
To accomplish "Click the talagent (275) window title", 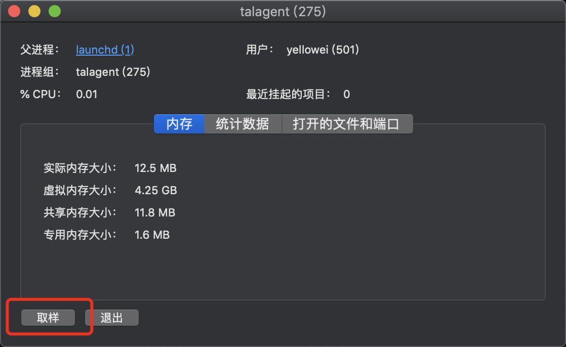I will point(283,12).
